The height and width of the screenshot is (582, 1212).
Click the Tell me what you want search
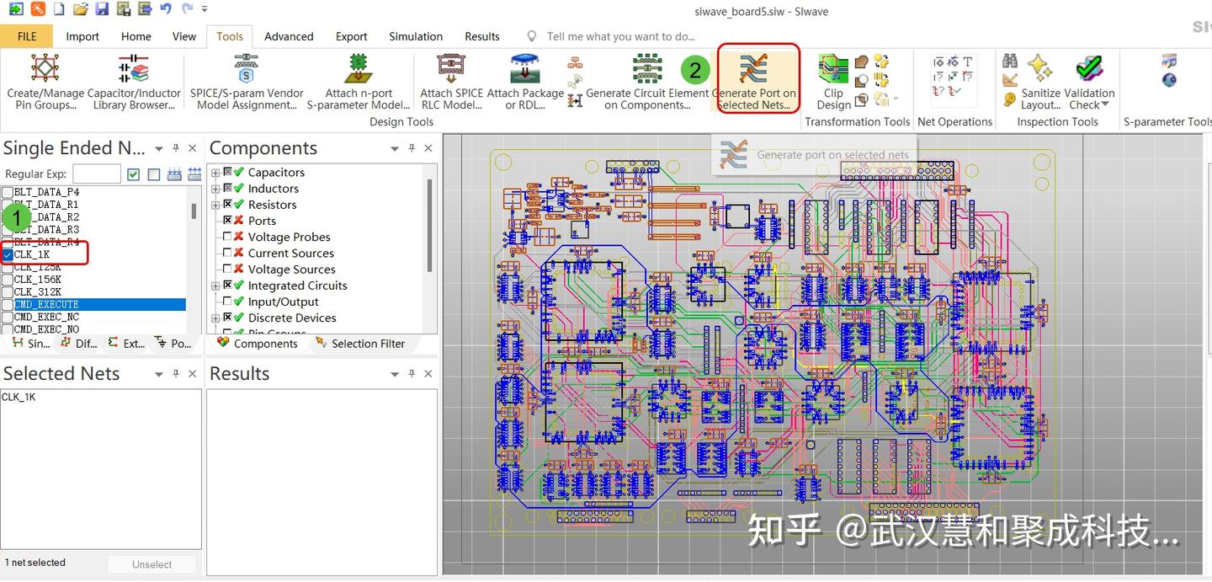tap(620, 36)
